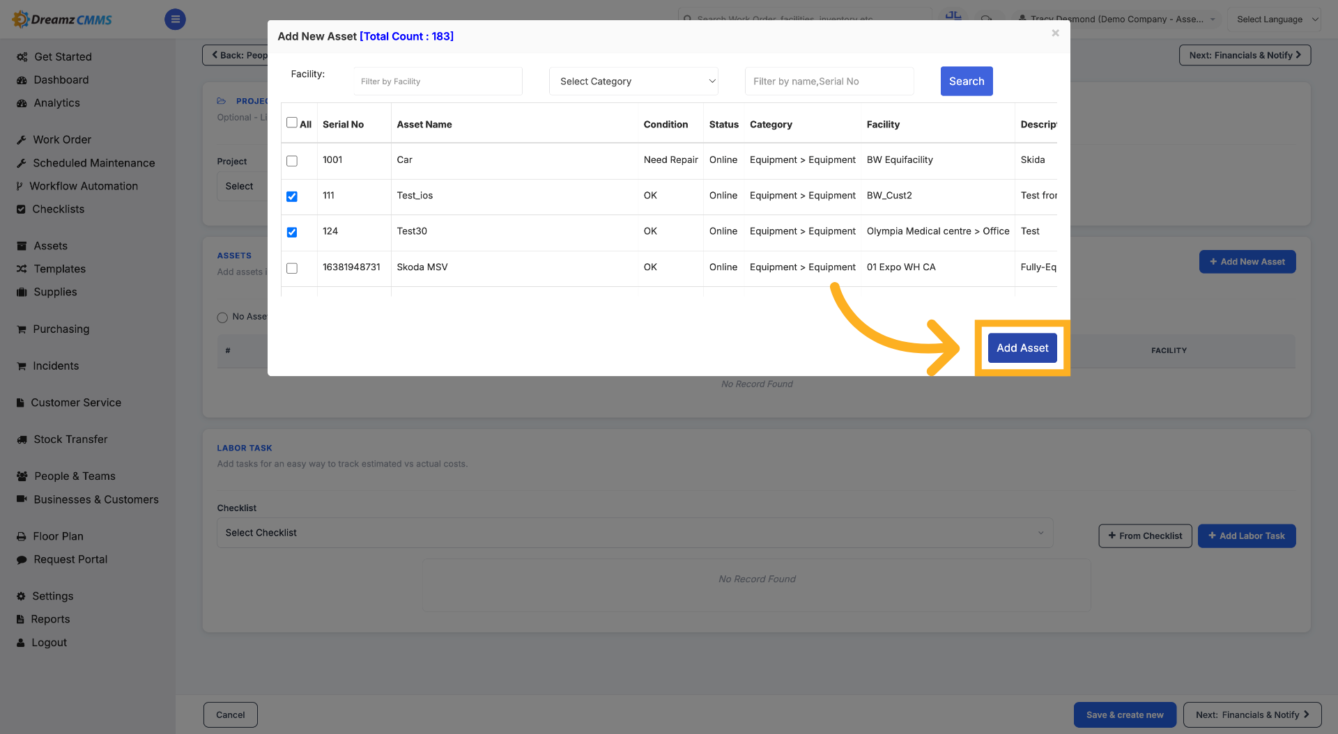Click the Businesses & Customers icon

[x=22, y=499]
